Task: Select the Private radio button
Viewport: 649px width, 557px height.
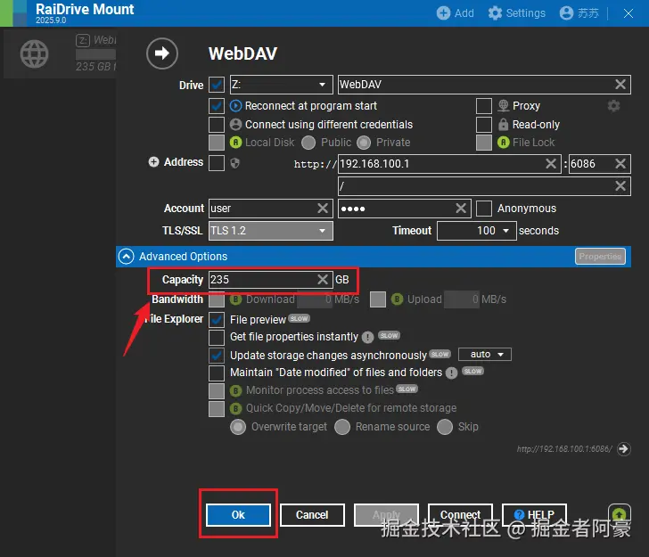Action: pos(364,143)
